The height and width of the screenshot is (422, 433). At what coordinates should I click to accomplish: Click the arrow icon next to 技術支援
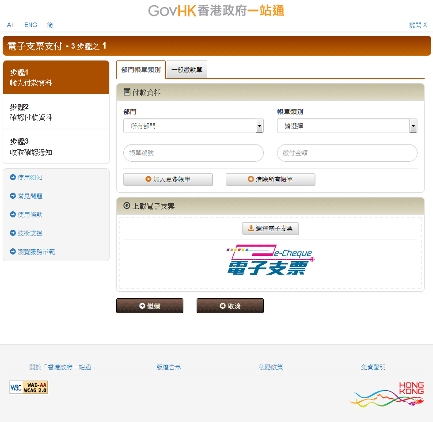13,233
